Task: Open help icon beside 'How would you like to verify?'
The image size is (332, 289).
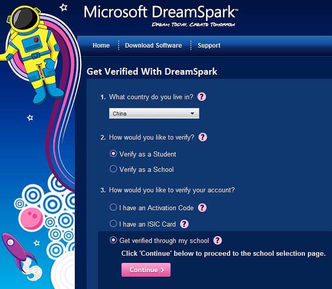Action: tap(202, 137)
